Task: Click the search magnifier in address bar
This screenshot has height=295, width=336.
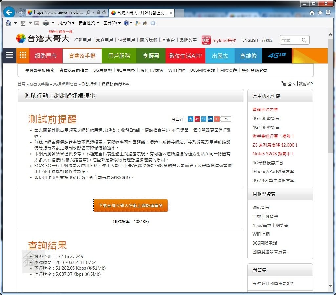Action: [88, 13]
